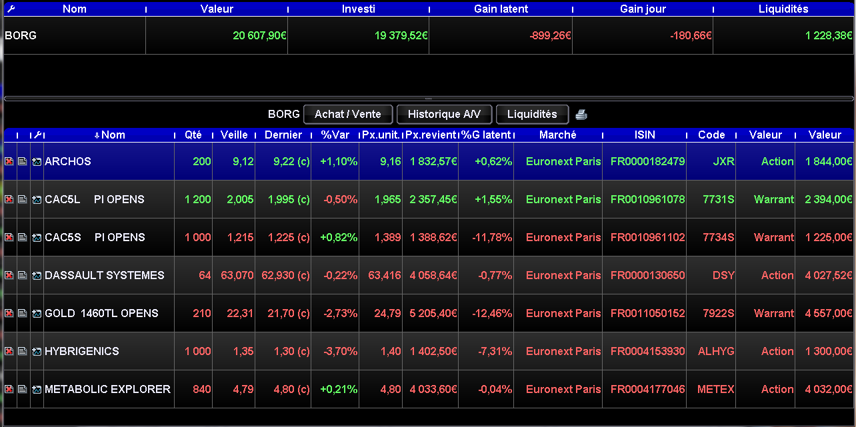Delete the ARCHOS position with red X icon
The image size is (856, 427).
click(9, 161)
